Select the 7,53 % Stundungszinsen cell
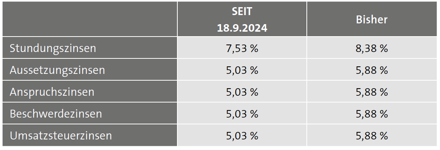440x150 pixels. tap(242, 48)
